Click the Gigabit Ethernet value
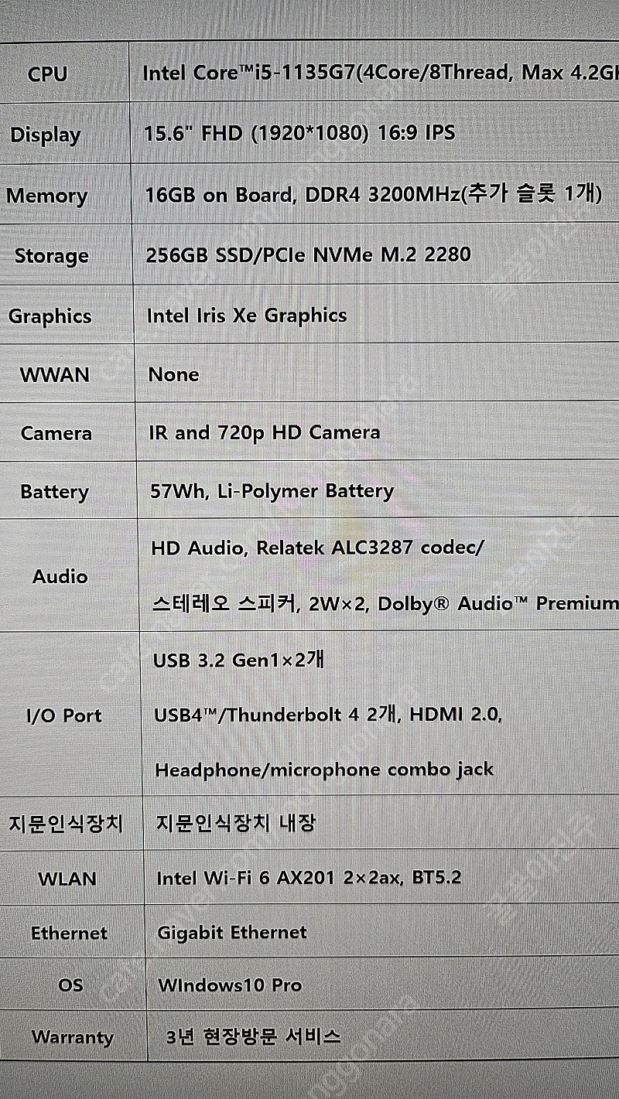Screen dimensions: 619x1099 point(232,933)
